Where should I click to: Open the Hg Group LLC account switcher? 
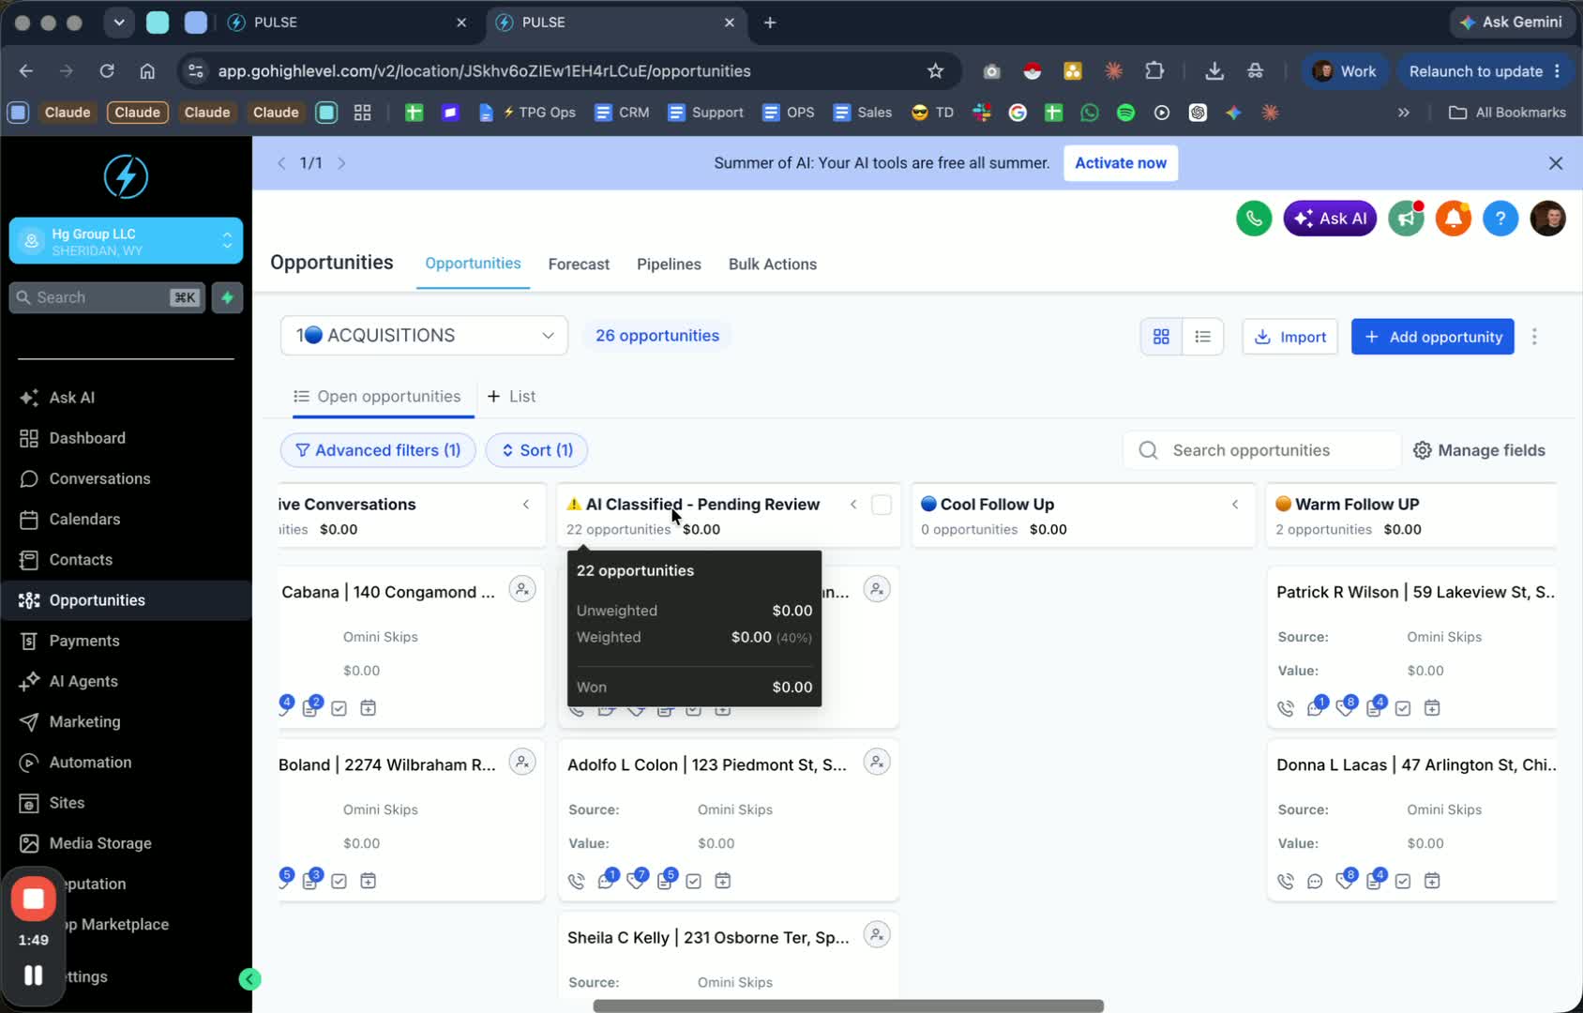pyautogui.click(x=126, y=241)
